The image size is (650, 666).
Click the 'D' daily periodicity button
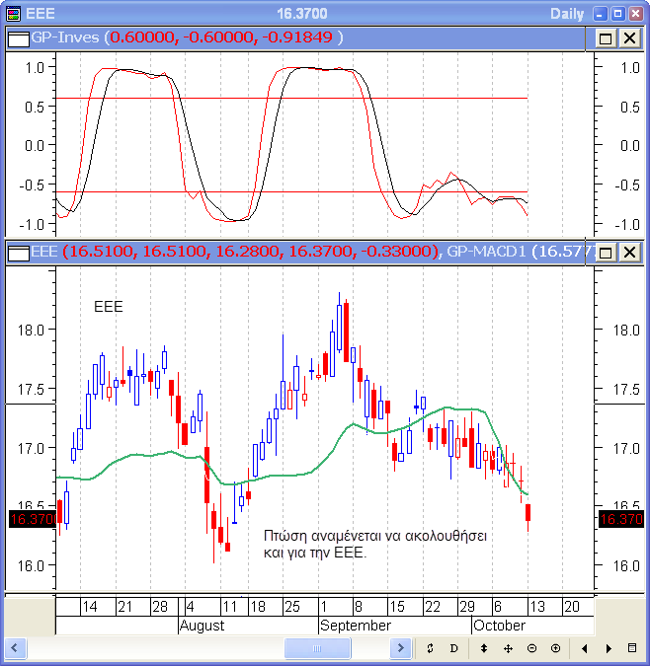(454, 648)
